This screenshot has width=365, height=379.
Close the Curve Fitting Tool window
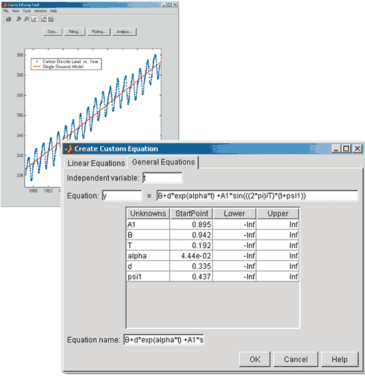[x=175, y=5]
